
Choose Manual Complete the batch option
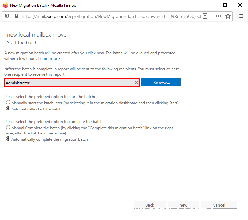coord(8,127)
